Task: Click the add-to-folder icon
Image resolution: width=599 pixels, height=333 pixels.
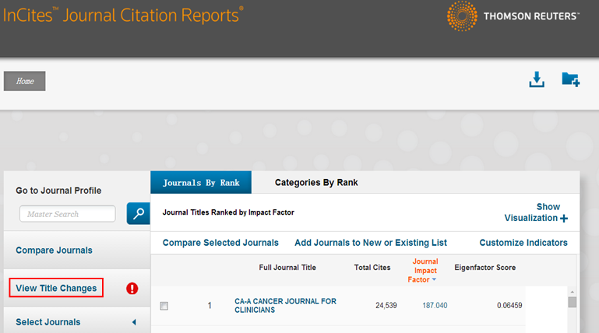Action: (570, 80)
